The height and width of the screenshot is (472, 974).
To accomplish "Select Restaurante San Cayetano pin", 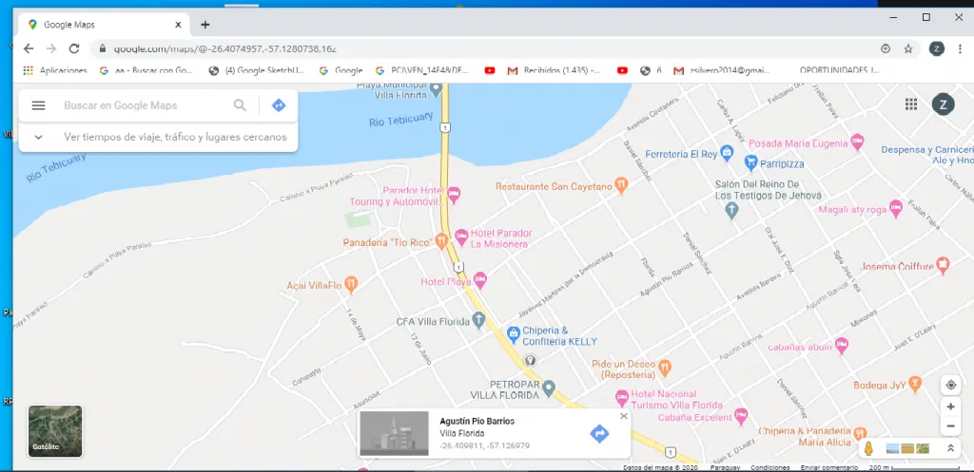I will (x=621, y=185).
